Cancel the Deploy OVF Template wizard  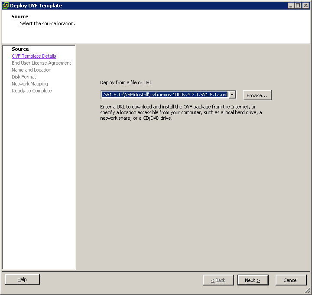click(291, 280)
